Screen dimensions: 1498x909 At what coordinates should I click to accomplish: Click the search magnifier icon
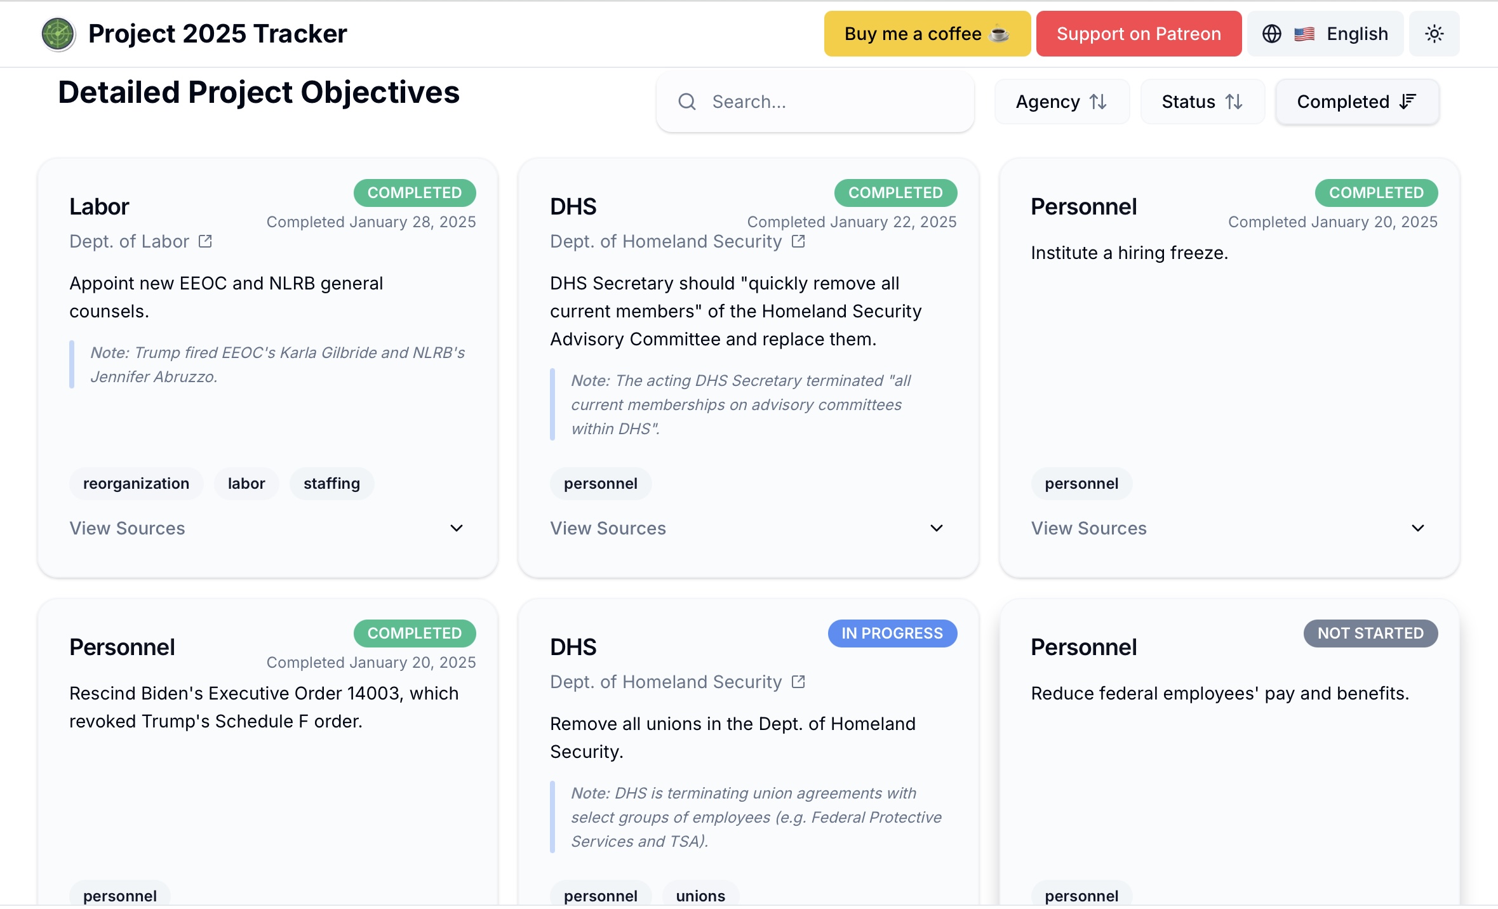coord(686,102)
